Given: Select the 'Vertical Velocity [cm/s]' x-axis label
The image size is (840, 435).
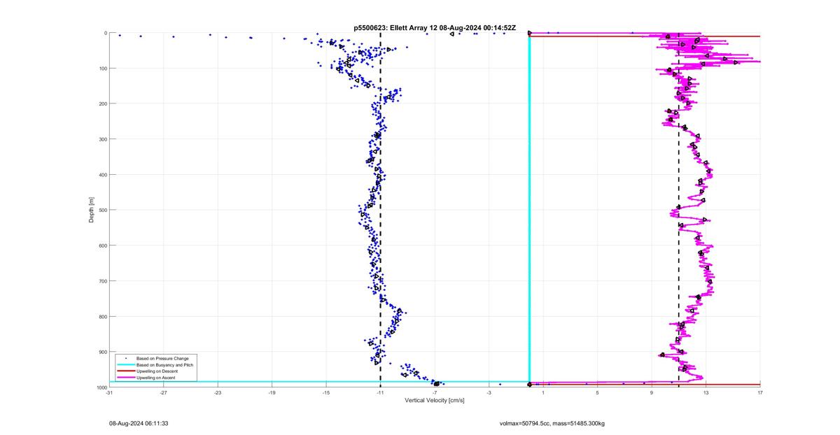Looking at the screenshot, I should pyautogui.click(x=434, y=400).
